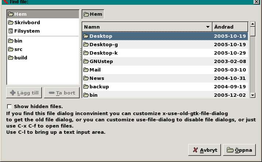This screenshot has height=162, width=262.
Task: Click folder icon of bin bookmark
Action: pyautogui.click(x=11, y=41)
